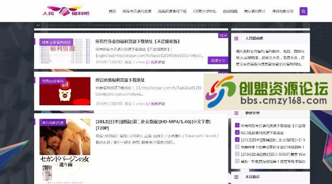Open recommended article 6 最后一部免费在线观看
The width and height of the screenshot is (332, 184).
(x=273, y=161)
